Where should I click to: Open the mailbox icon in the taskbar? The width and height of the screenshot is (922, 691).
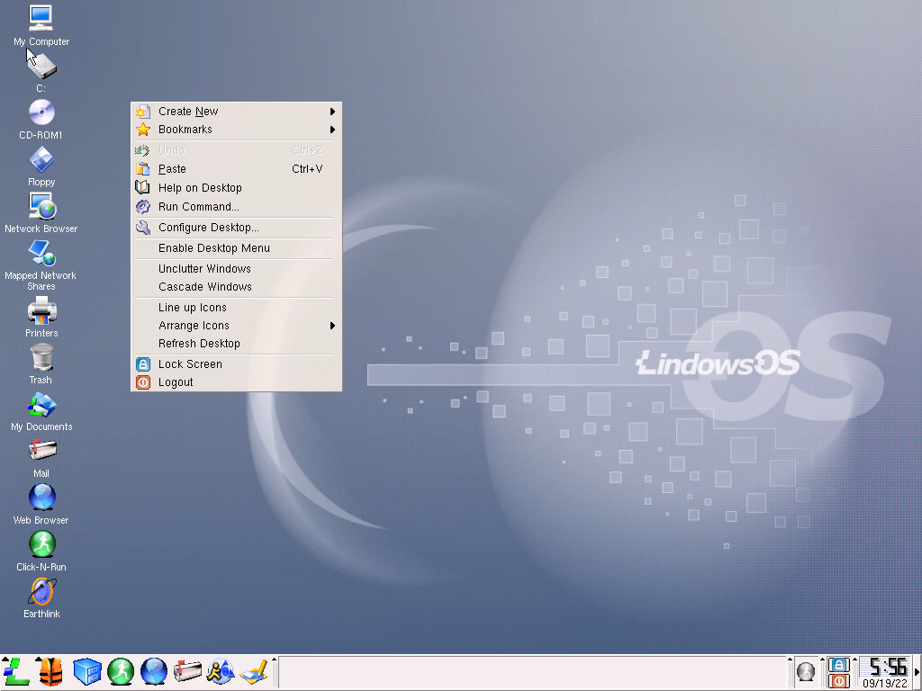[x=187, y=671]
